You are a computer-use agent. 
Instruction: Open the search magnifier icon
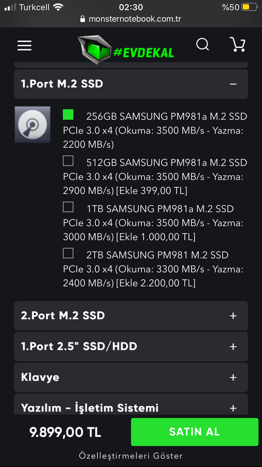(x=202, y=45)
